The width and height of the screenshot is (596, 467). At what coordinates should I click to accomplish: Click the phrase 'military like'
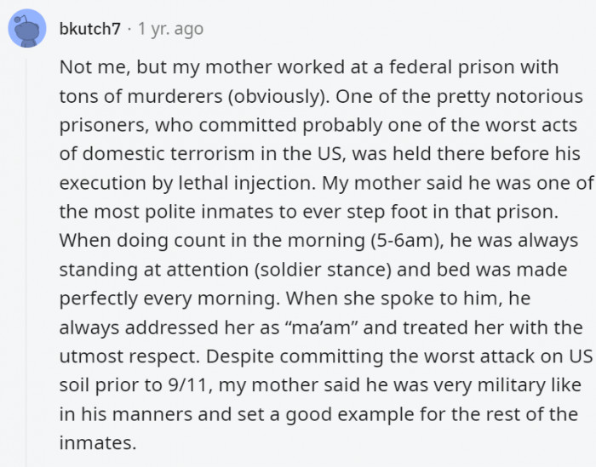coord(530,385)
